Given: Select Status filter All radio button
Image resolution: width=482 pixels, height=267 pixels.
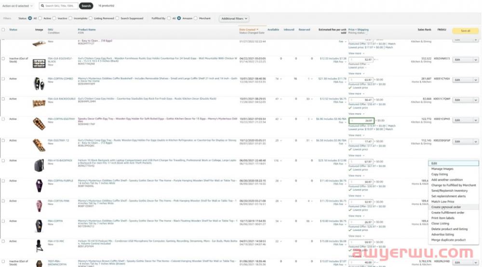Looking at the screenshot, I should (x=30, y=18).
